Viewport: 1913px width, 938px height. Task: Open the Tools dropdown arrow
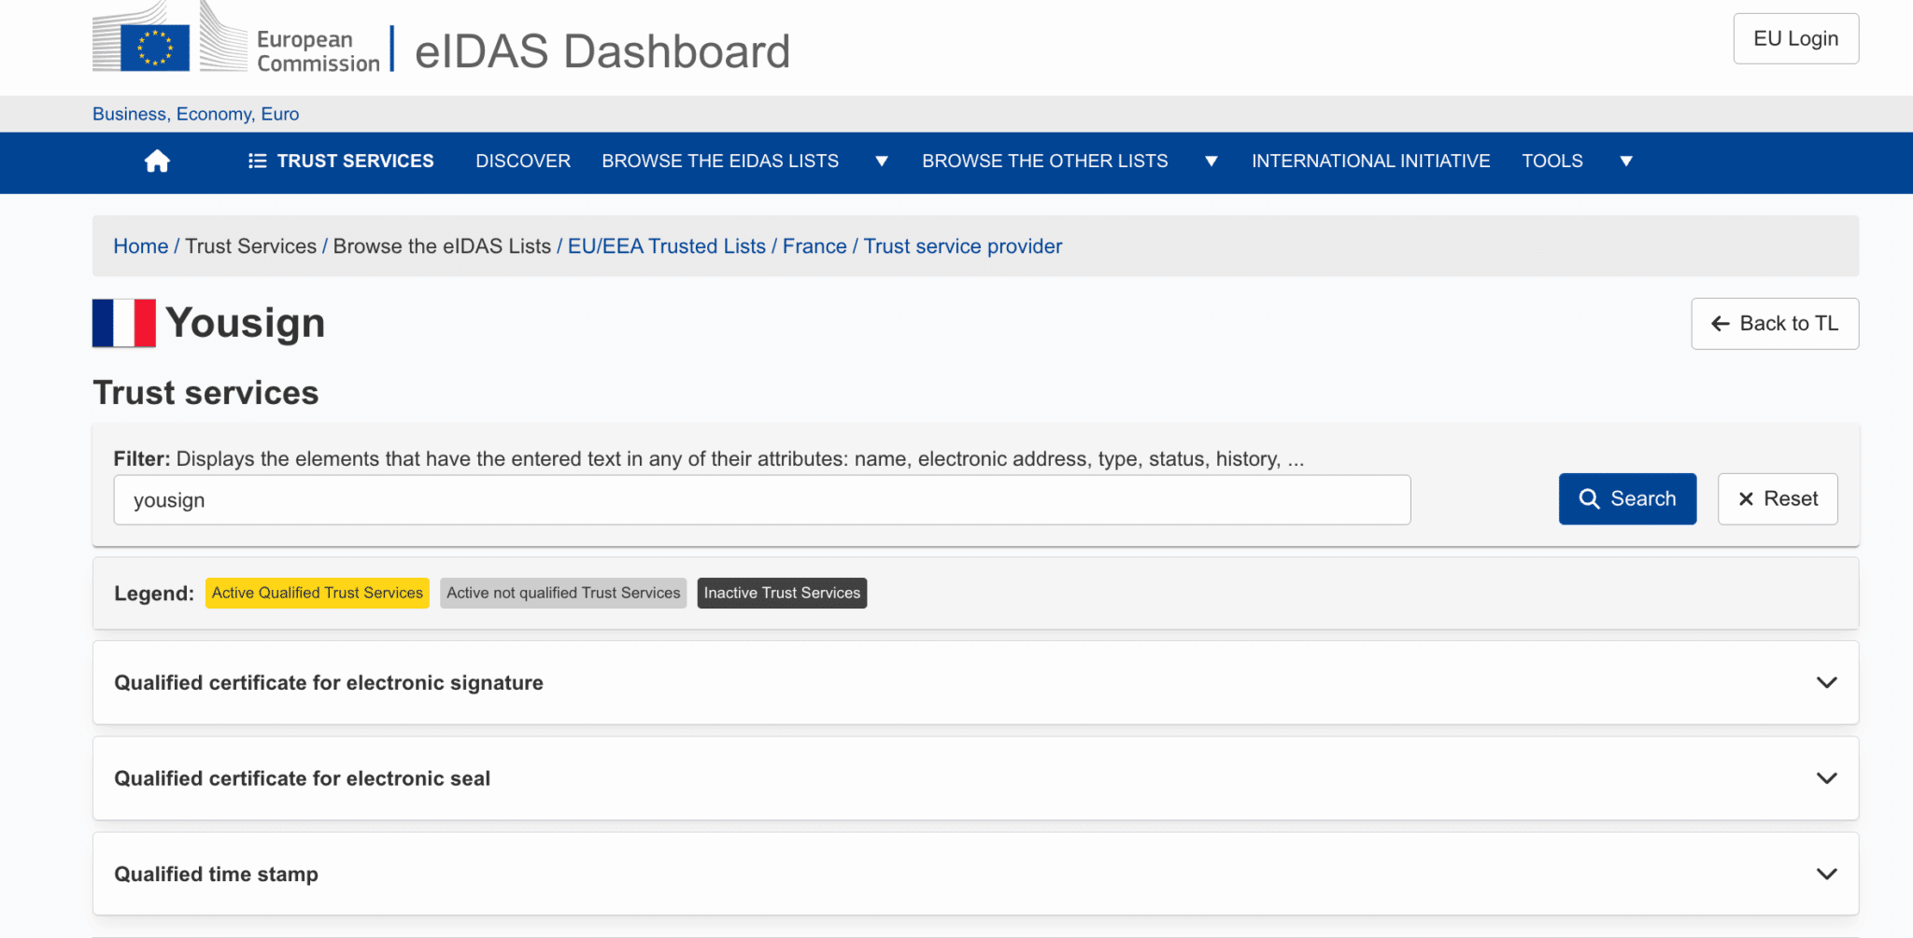point(1625,161)
